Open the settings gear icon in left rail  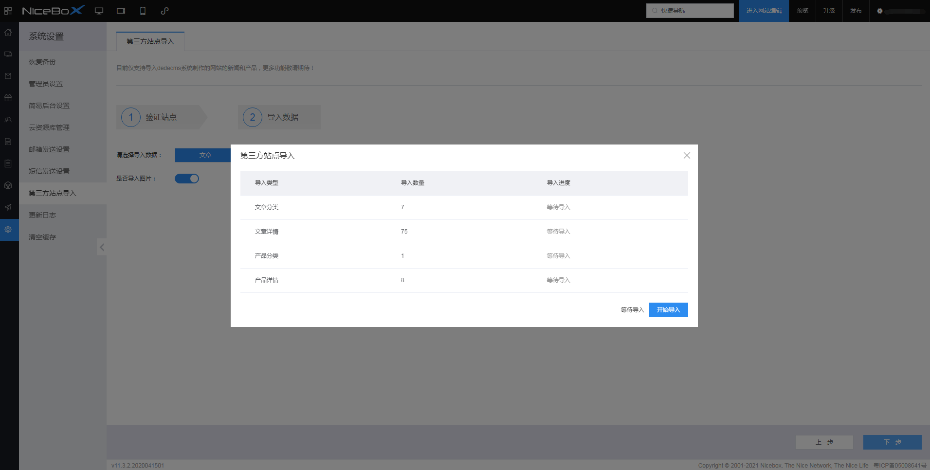[8, 229]
